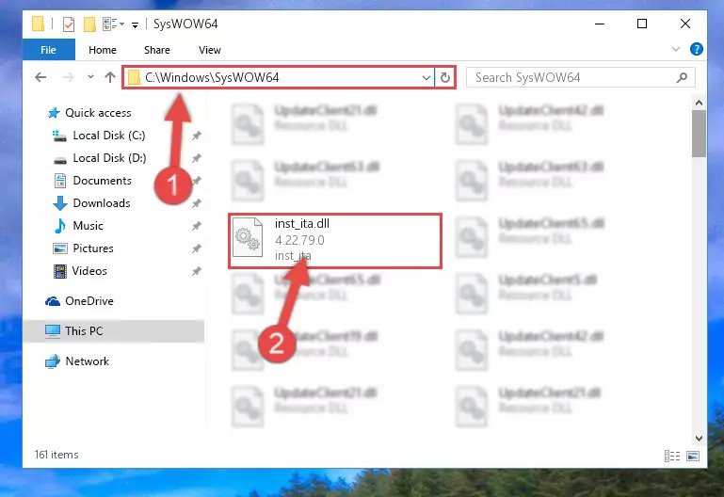Open the View ribbon tab
This screenshot has width=724, height=497.
pos(210,50)
